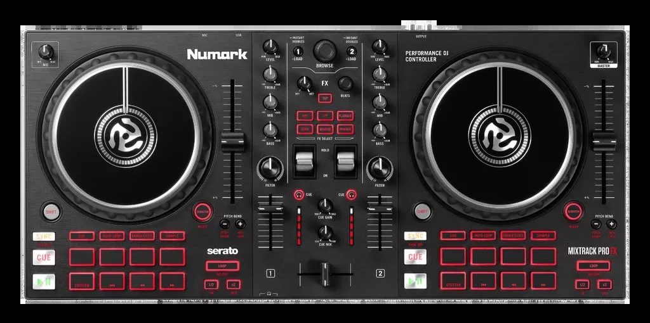Hit the large CUE button on deck 2
Image resolution: width=650 pixels, height=323 pixels.
click(415, 257)
